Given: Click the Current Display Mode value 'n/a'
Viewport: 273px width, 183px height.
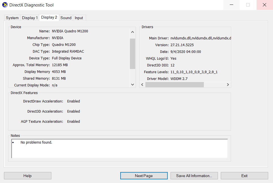Looking at the screenshot, I should coord(55,85).
